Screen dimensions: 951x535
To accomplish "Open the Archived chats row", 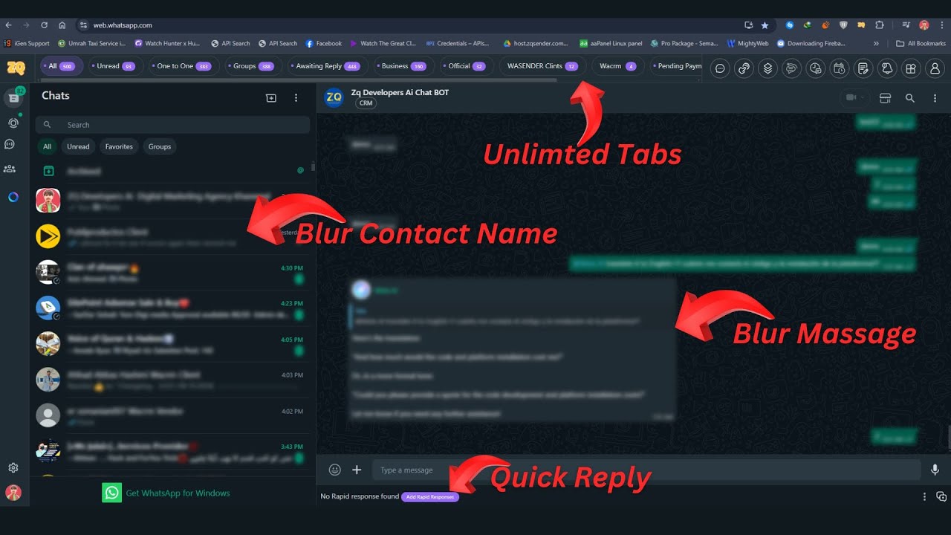I will (172, 171).
